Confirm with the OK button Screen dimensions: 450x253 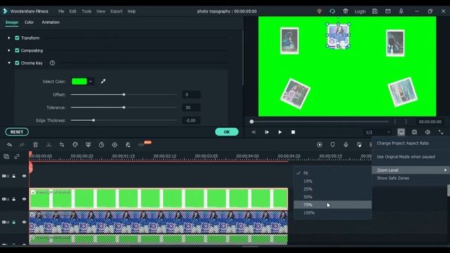[226, 132]
